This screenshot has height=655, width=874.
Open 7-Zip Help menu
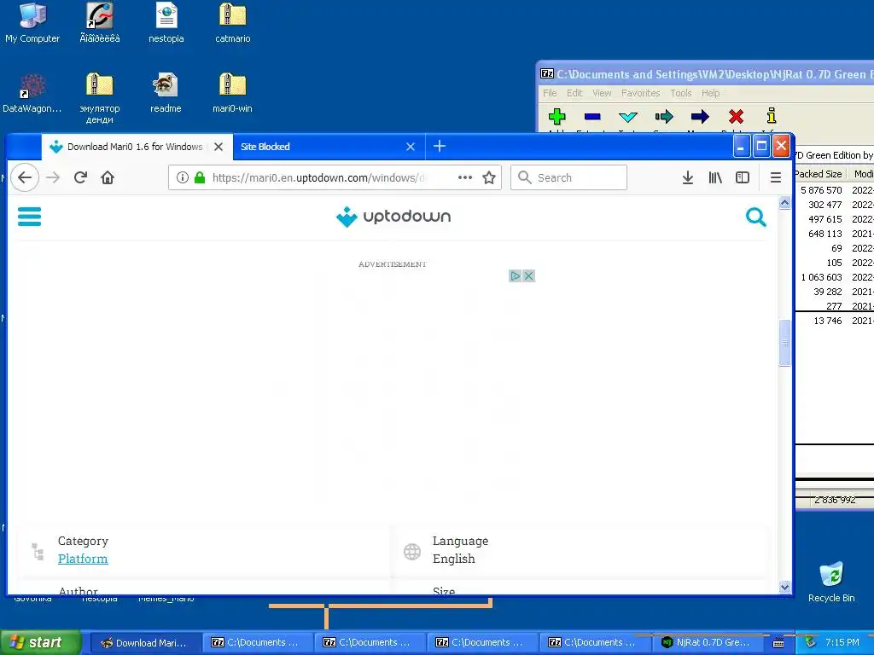click(x=710, y=93)
